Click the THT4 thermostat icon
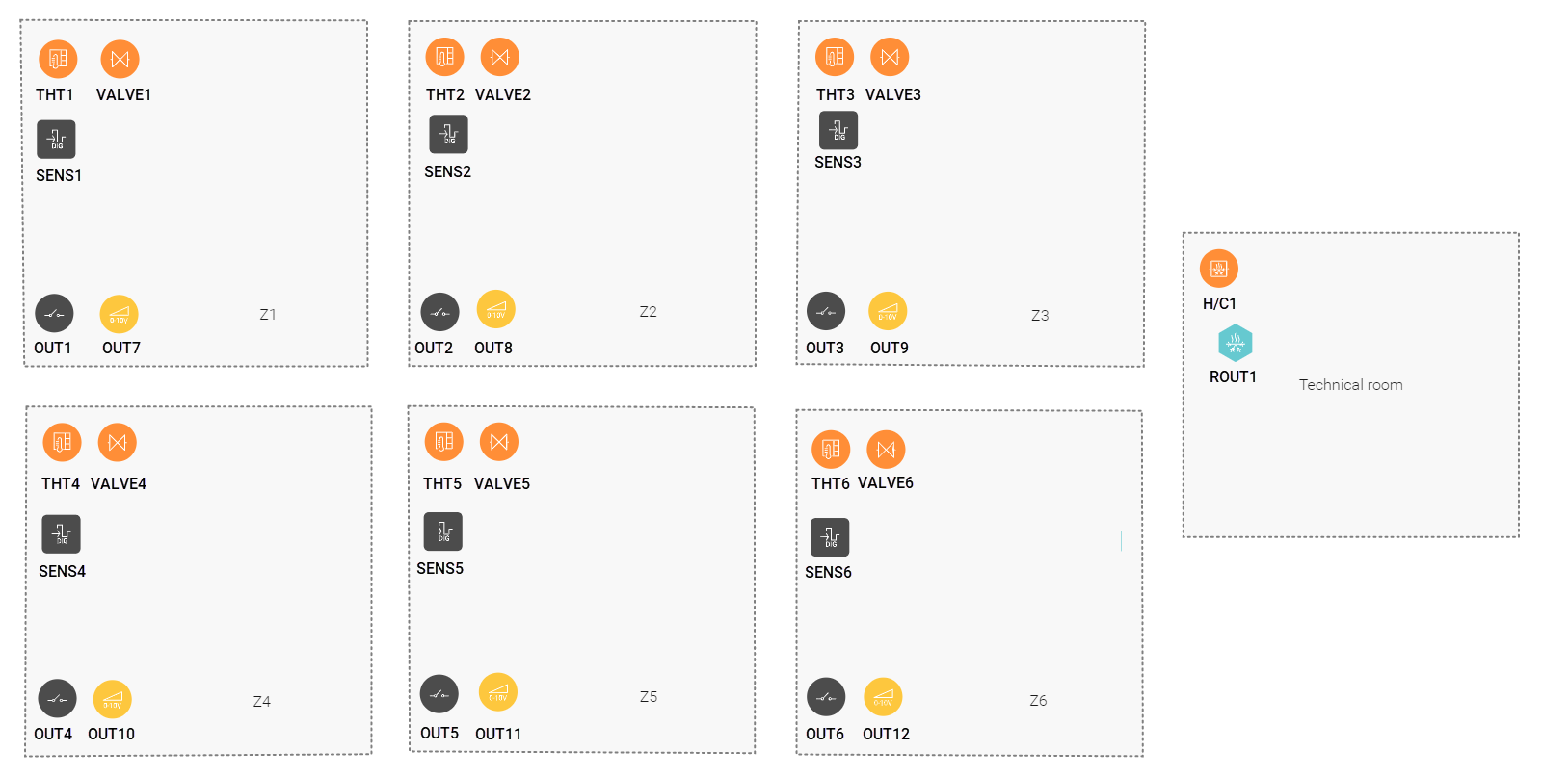This screenshot has width=1543, height=777. tap(62, 442)
